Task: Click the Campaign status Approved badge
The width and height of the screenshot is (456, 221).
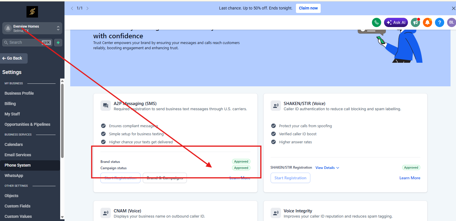Action: tap(241, 168)
